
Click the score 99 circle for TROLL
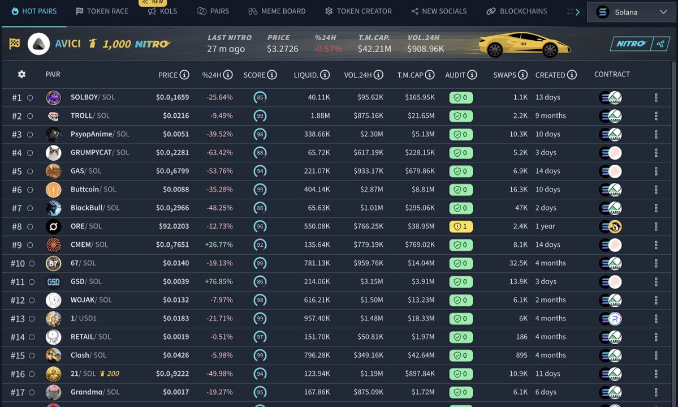click(x=260, y=115)
